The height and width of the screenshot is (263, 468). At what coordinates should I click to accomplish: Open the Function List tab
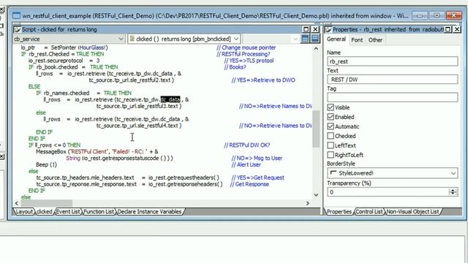pyautogui.click(x=99, y=212)
